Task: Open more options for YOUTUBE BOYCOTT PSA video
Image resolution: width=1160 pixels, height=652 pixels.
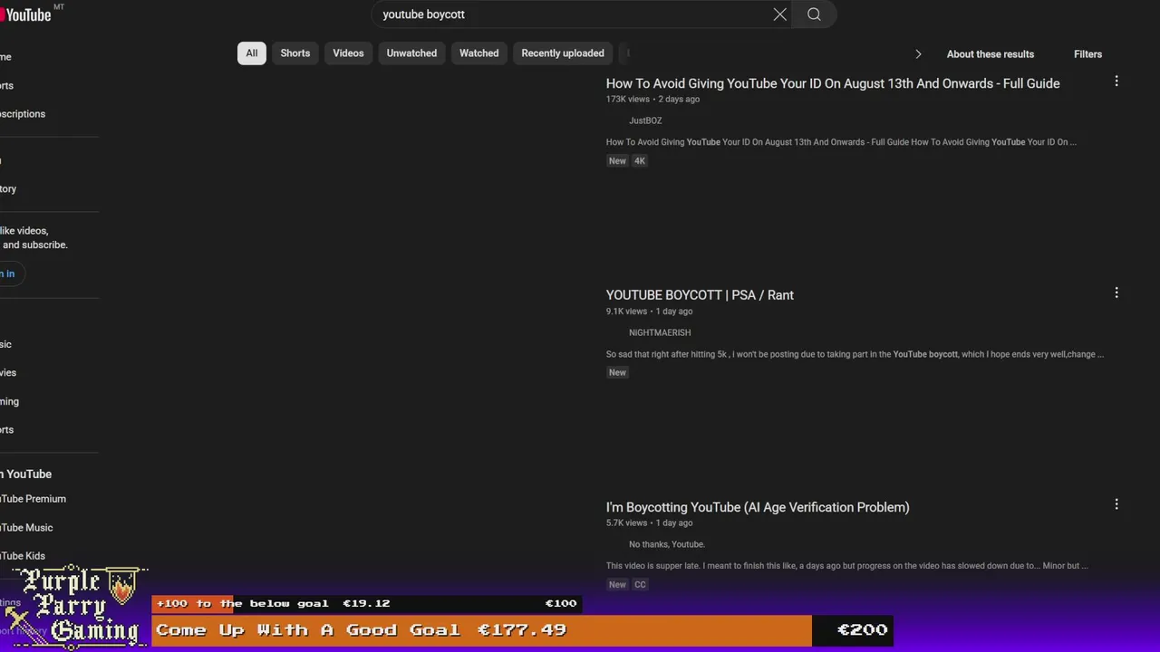Action: coord(1116,293)
